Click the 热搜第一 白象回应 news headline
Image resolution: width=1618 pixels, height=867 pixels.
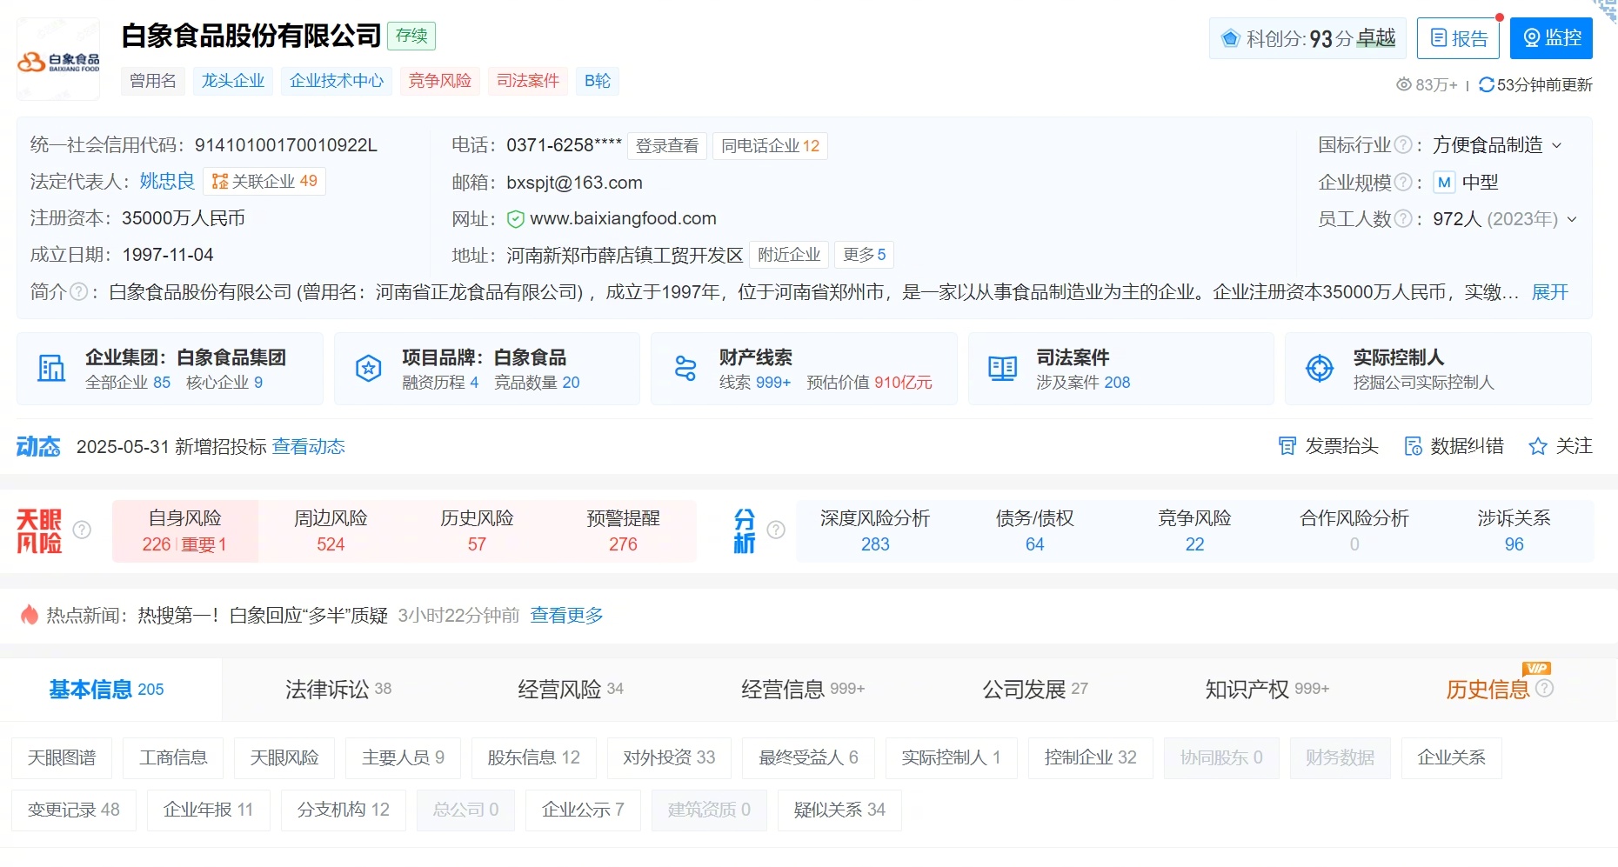tap(263, 615)
